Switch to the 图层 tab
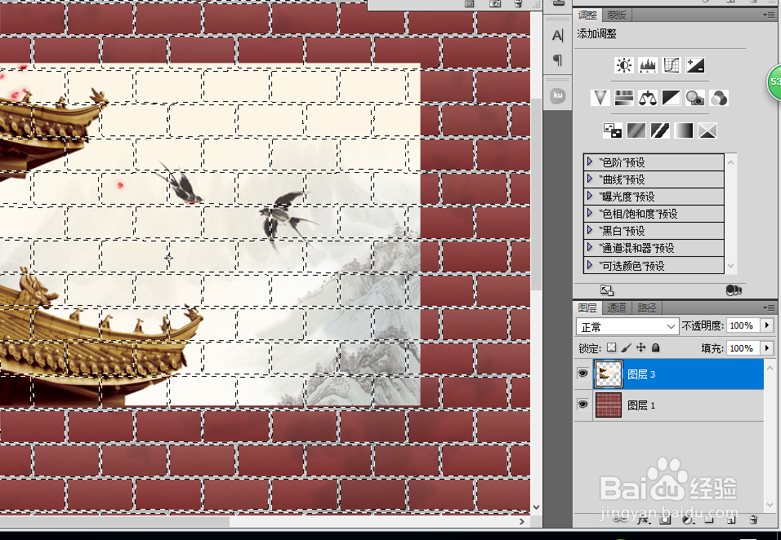Screen dimensions: 781x540 (587, 308)
